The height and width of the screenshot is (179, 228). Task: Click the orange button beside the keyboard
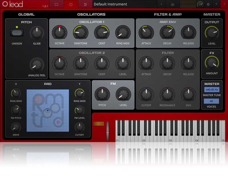(98, 124)
